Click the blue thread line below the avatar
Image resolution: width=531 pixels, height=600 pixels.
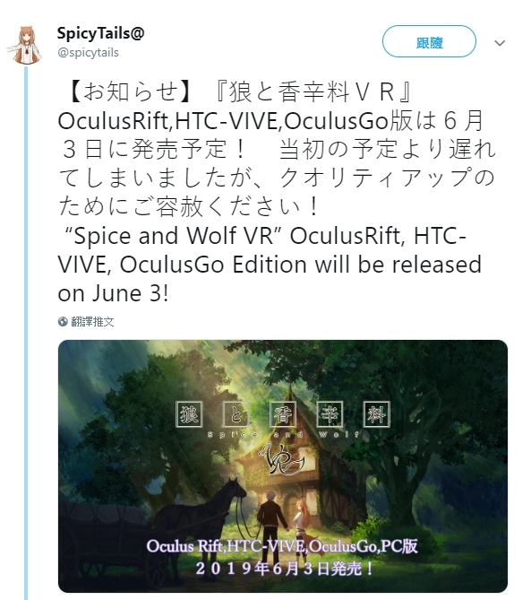pyautogui.click(x=26, y=333)
